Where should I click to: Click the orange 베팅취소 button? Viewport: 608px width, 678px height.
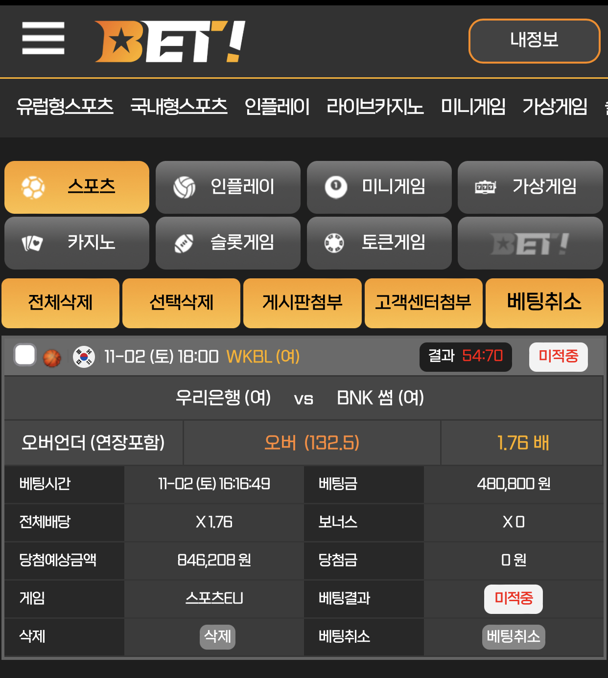coord(544,303)
